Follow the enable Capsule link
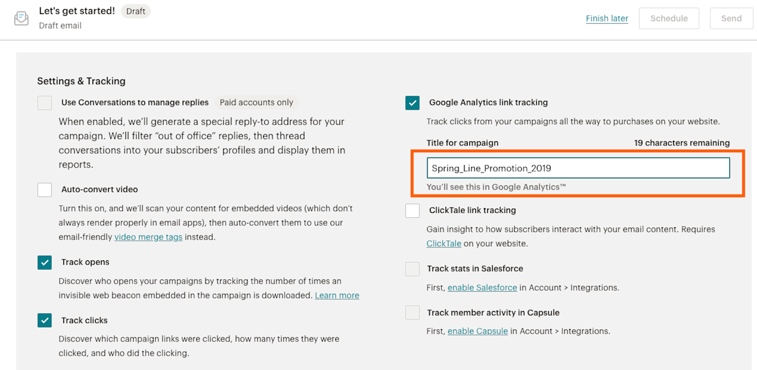This screenshot has width=757, height=370. 477,331
